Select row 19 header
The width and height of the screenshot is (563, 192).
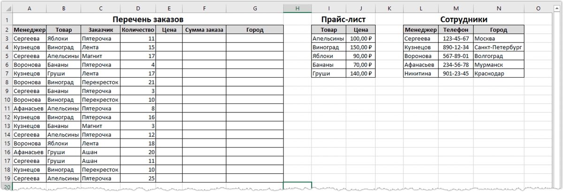pyautogui.click(x=6, y=178)
